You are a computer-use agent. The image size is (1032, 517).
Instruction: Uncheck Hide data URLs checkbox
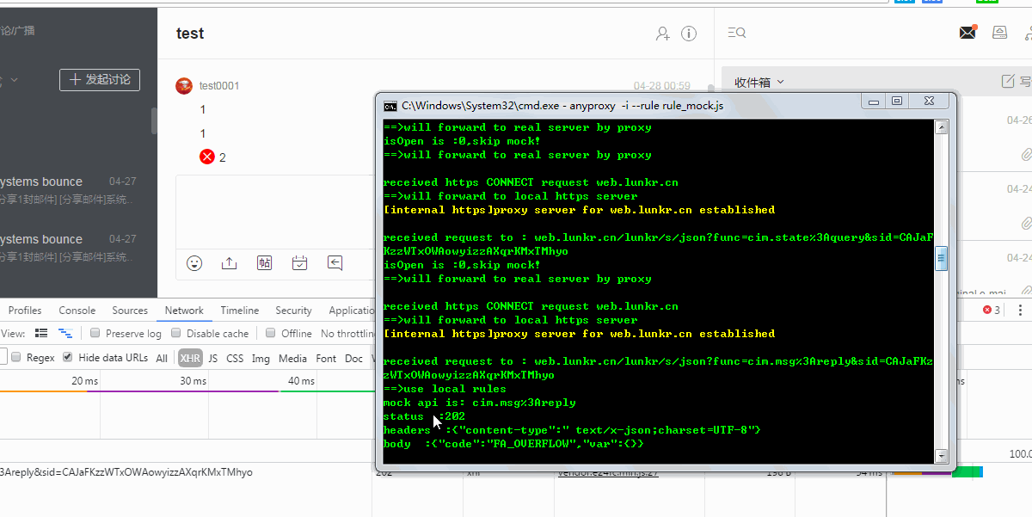[67, 357]
